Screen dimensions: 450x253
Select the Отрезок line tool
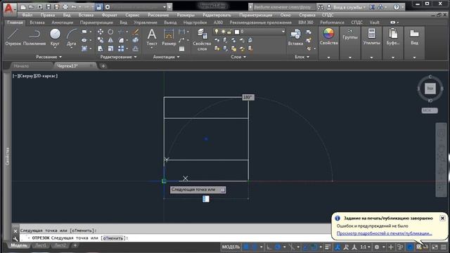click(x=13, y=37)
